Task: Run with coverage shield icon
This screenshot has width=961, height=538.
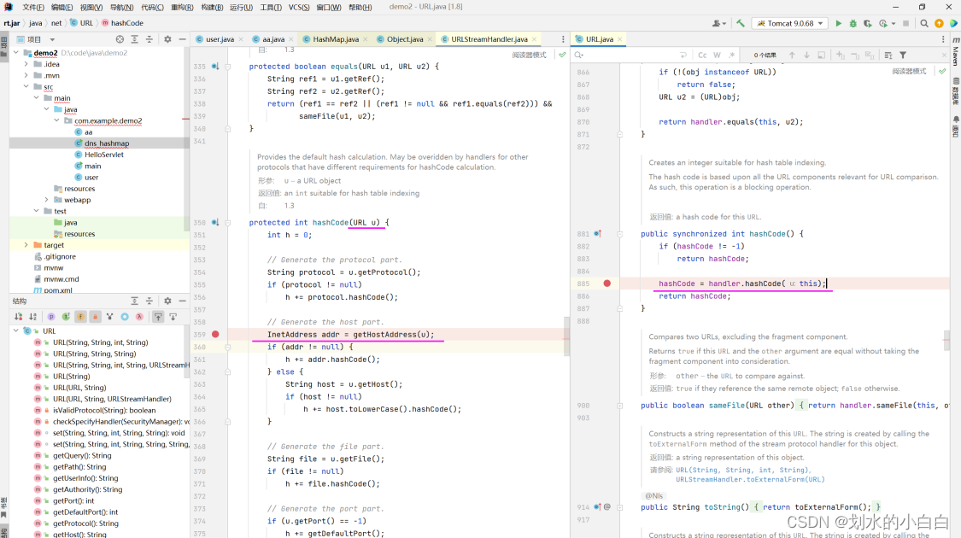Action: 867,23
